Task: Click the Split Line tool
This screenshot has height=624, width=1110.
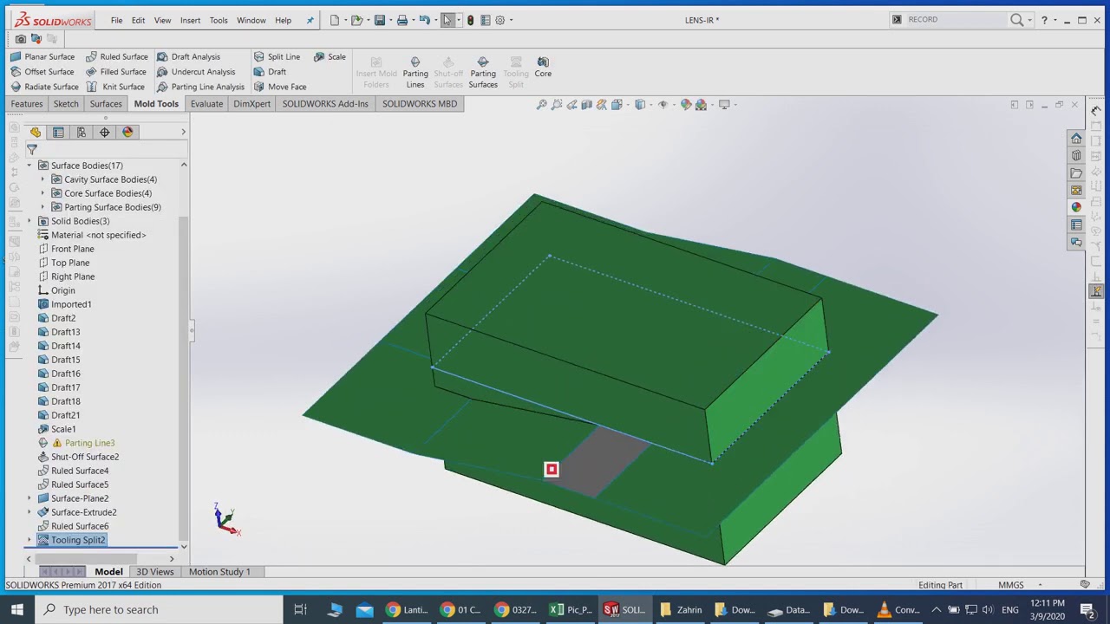Action: tap(277, 56)
